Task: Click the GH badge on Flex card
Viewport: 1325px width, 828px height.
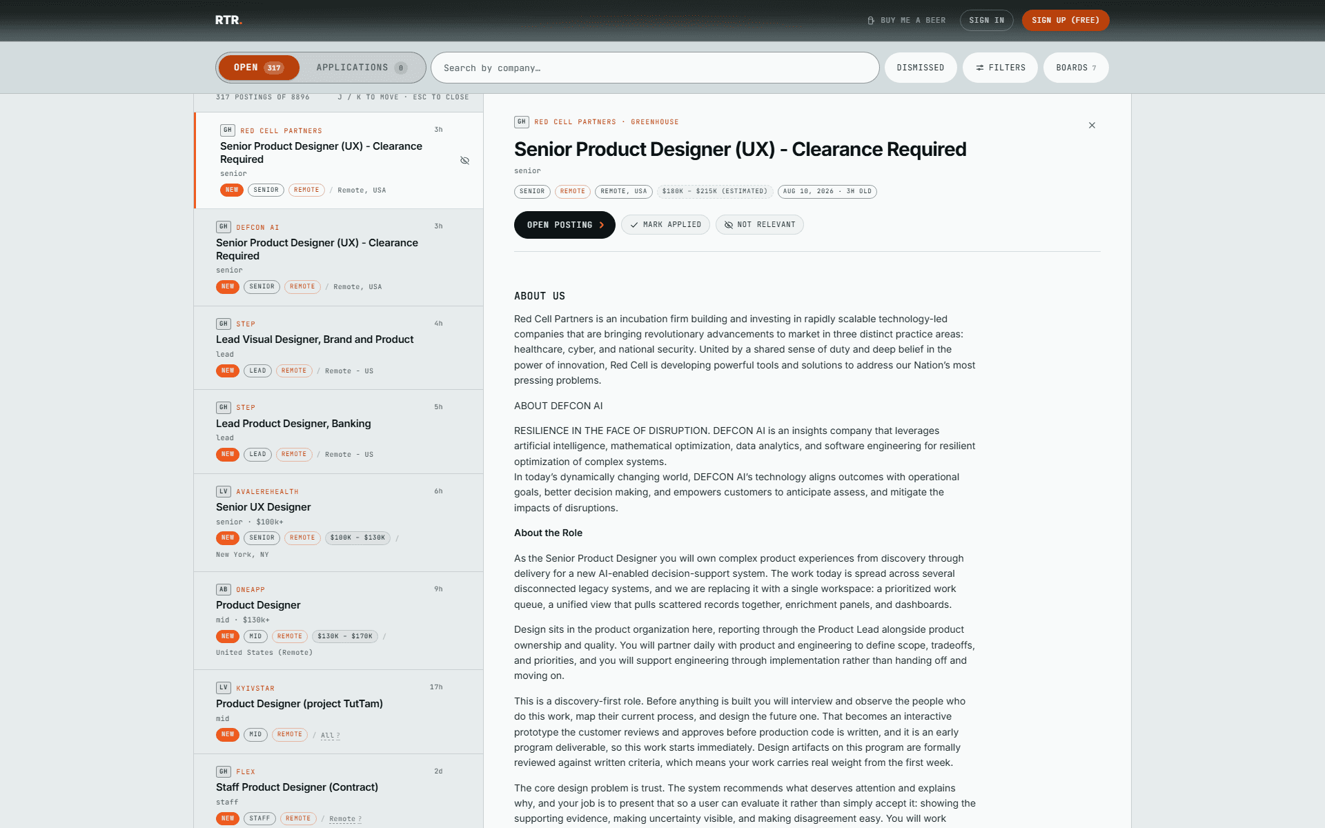Action: [224, 771]
